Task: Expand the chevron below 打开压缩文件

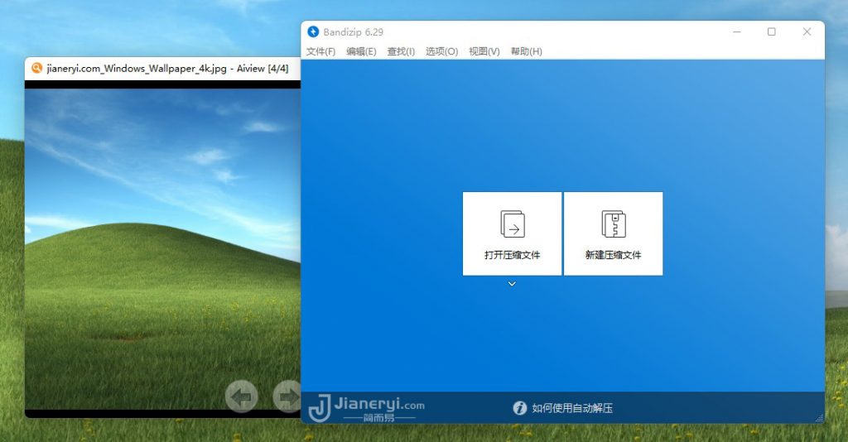Action: click(512, 284)
